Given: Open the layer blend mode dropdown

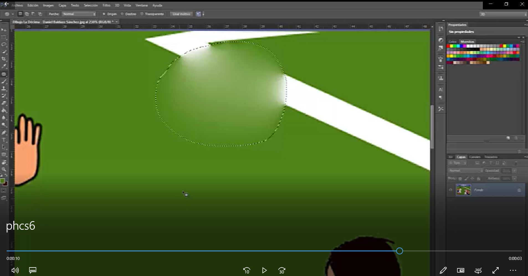Looking at the screenshot, I should 465,171.
